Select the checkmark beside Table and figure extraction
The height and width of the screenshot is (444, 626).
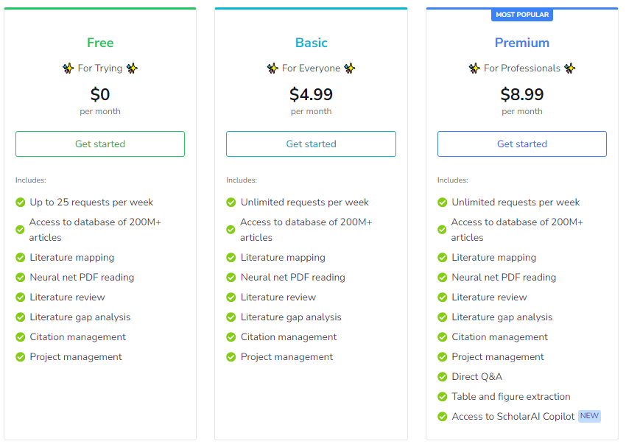click(441, 396)
